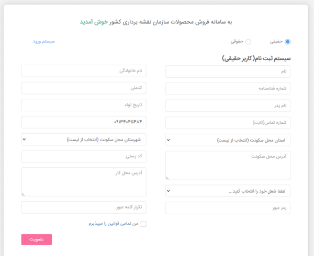Click the pink عضویت button
This screenshot has height=256, width=314.
(x=37, y=239)
